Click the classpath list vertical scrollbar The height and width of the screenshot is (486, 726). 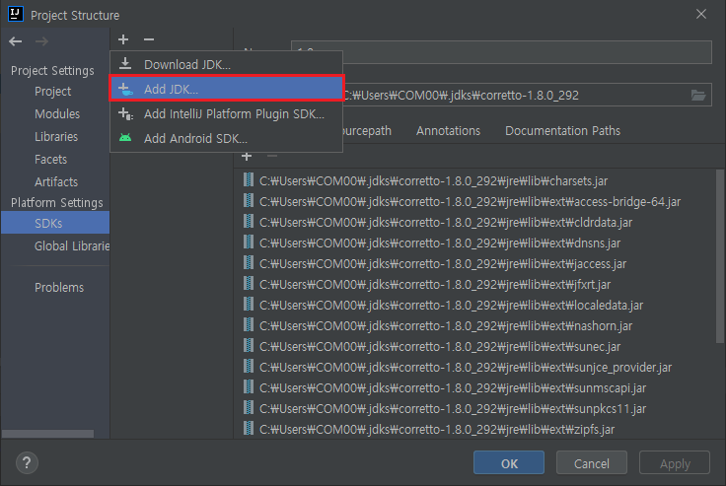pos(719,256)
